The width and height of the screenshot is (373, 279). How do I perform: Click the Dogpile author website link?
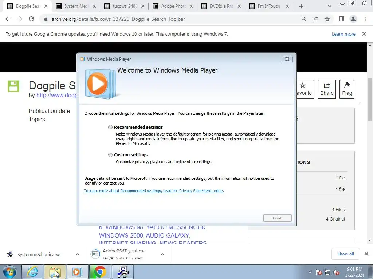click(56, 96)
